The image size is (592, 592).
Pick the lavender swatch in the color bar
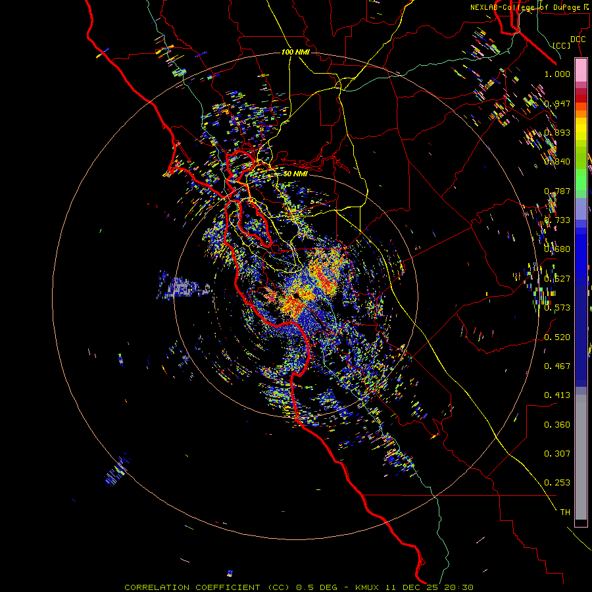pyautogui.click(x=581, y=209)
